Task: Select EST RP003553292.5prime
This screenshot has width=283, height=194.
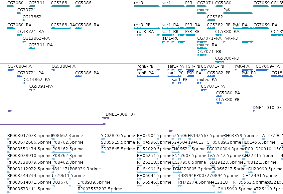Action: coord(100,189)
